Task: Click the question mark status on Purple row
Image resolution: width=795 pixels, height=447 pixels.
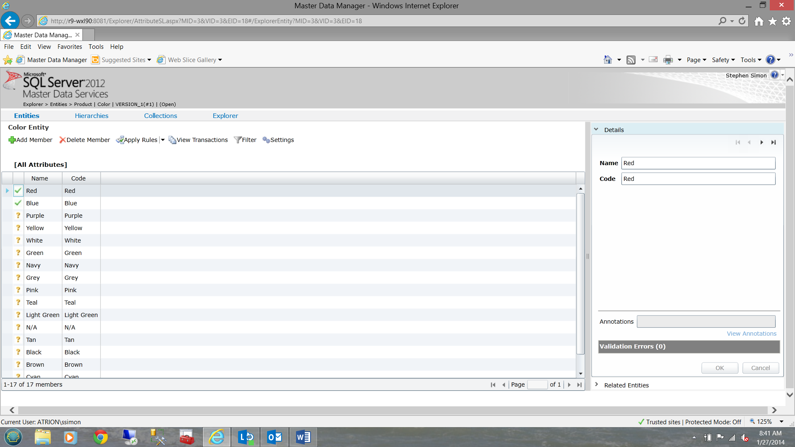Action: point(18,216)
